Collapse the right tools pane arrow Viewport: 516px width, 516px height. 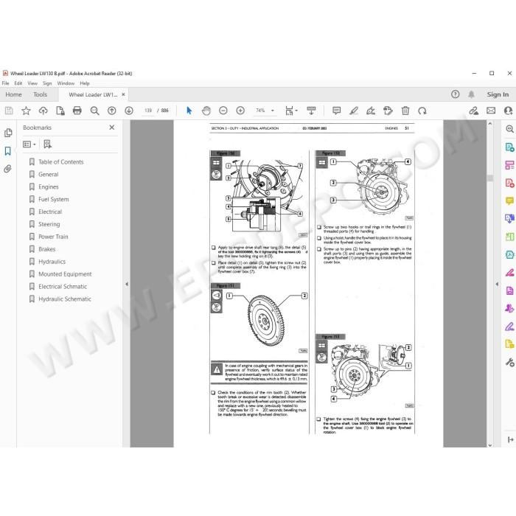coord(497,284)
